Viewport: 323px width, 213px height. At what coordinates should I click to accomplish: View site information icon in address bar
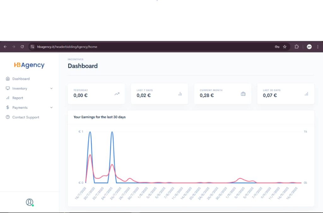32,47
